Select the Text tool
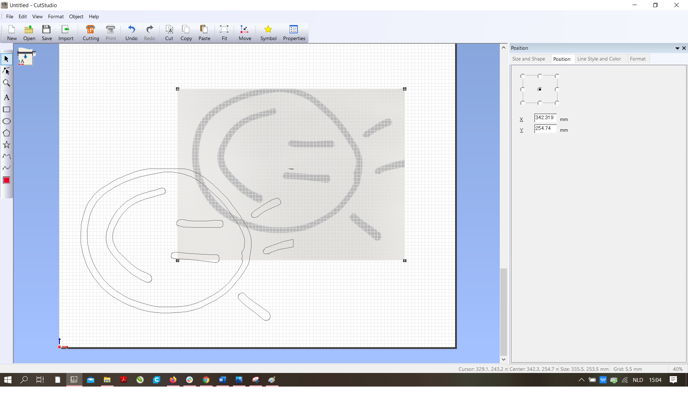Viewport: 688px width, 393px height. point(6,97)
